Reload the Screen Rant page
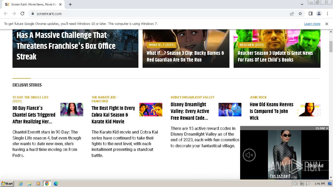 [x=22, y=14]
